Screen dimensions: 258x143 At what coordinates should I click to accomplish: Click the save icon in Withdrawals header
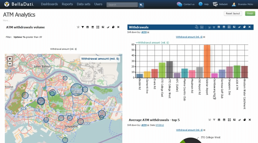pos(202,27)
